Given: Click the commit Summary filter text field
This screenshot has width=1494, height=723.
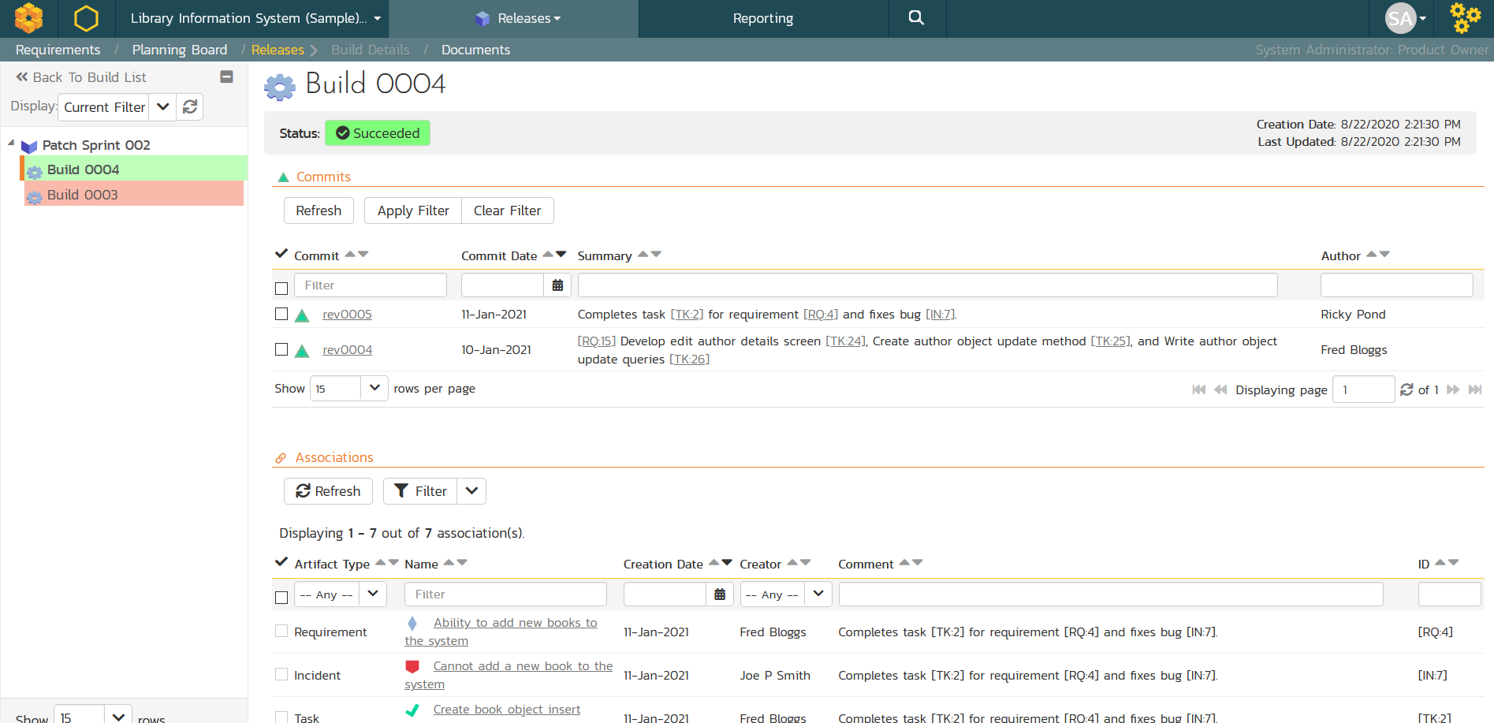Looking at the screenshot, I should [x=927, y=285].
